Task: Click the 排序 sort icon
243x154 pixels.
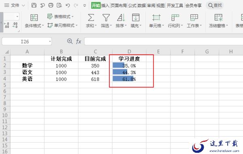Action: [x=121, y=17]
